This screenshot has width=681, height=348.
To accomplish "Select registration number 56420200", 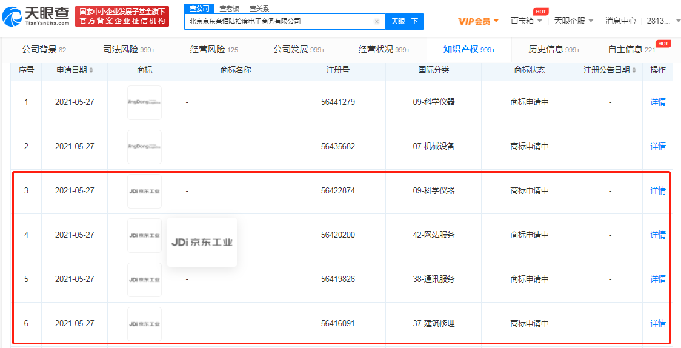I will point(338,235).
